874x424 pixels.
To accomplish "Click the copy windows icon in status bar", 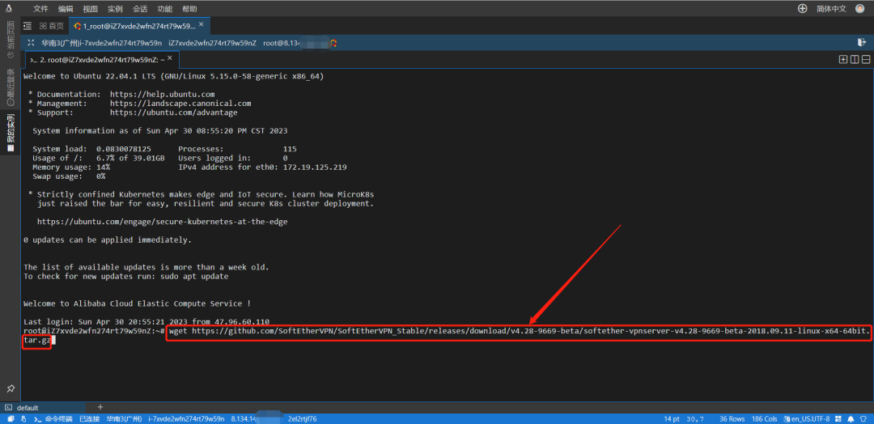I will 11,418.
